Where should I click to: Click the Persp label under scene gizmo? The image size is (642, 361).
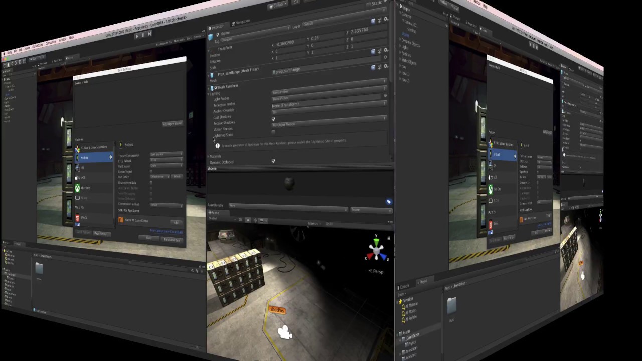pyautogui.click(x=376, y=271)
